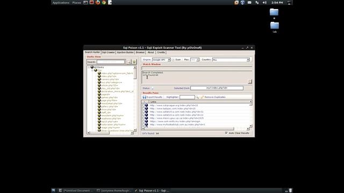Click the network connections tray icon
Image resolution: width=344 pixels, height=193 pixels.
coord(257,3)
